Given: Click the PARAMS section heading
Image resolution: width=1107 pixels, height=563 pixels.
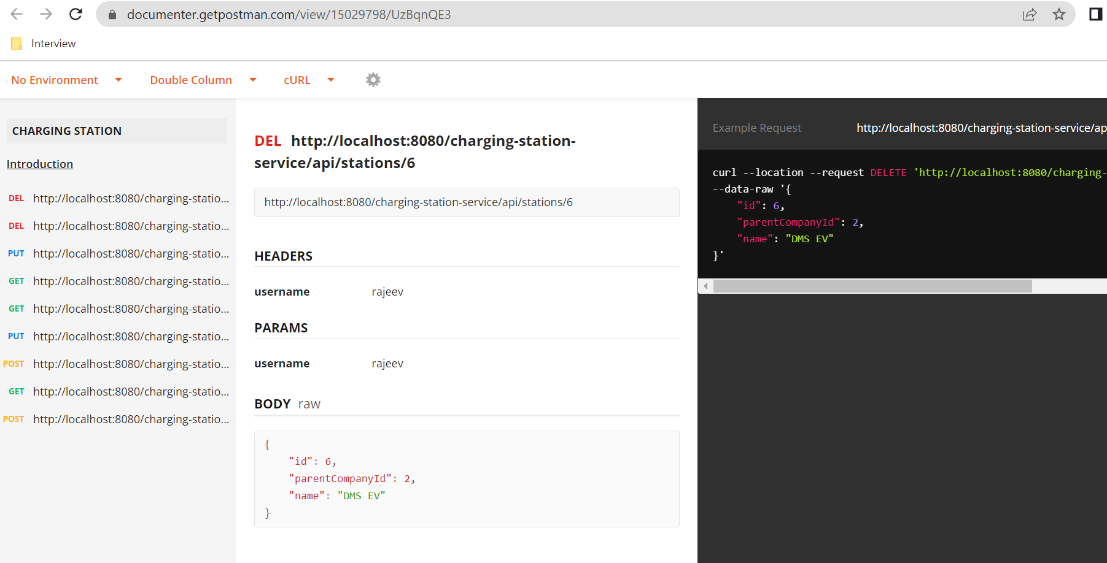Looking at the screenshot, I should pos(281,328).
